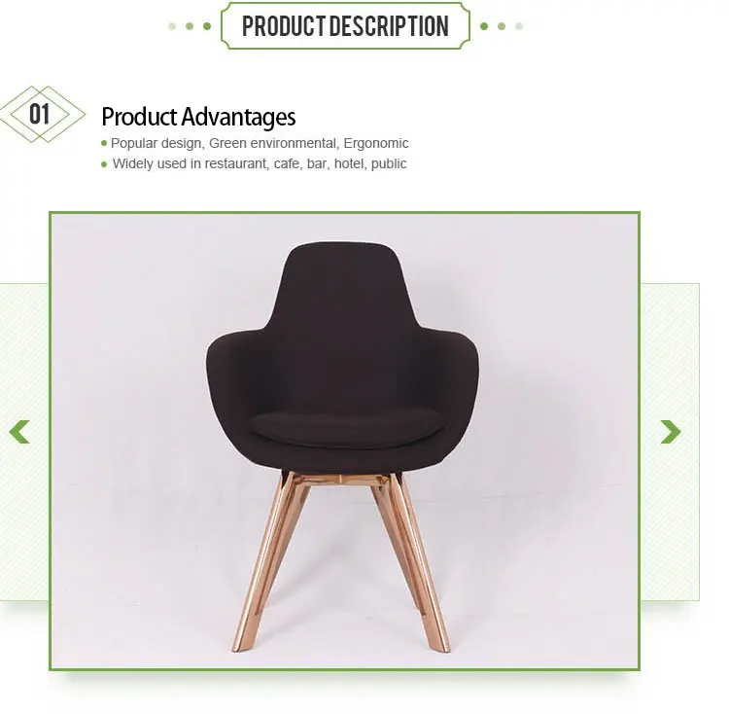Select the Product Advantages heading
This screenshot has width=729, height=714.
point(198,117)
